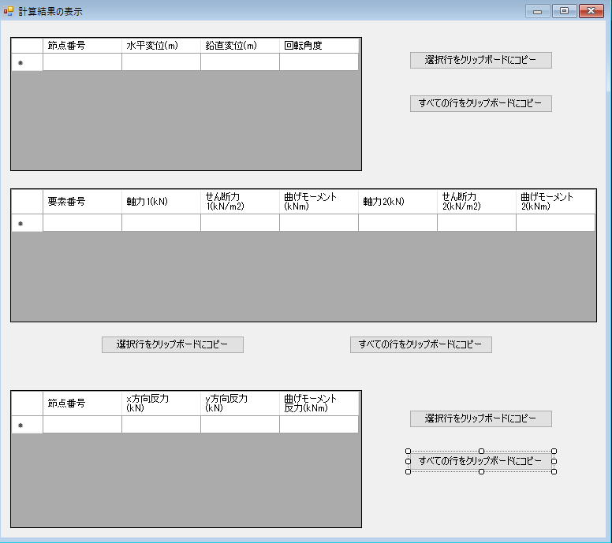The image size is (612, 543).
Task: Click the 水平変位(m) column header
Action: (x=161, y=46)
